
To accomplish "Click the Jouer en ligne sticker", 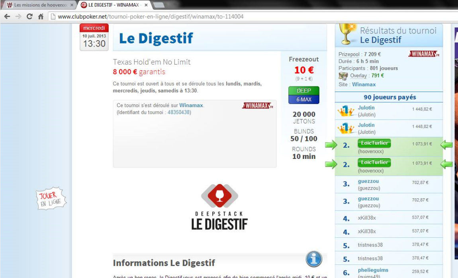I will click(x=51, y=199).
